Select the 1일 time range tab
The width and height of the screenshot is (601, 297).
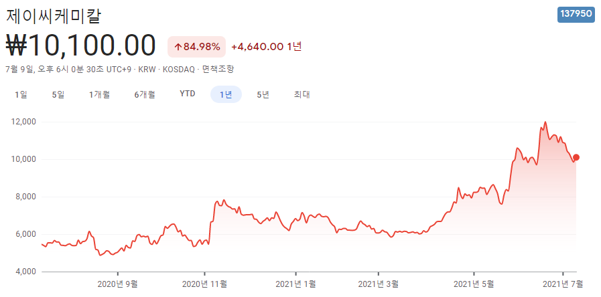21,94
